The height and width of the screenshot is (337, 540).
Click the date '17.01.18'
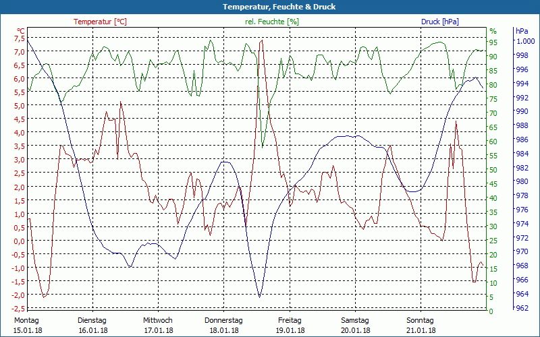point(159,330)
